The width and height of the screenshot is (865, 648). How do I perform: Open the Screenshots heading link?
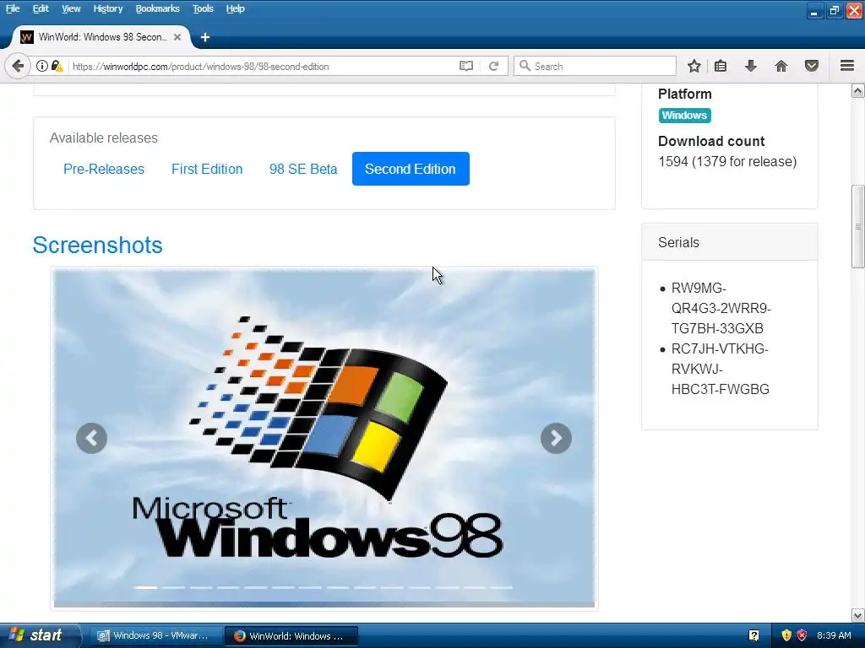click(98, 246)
